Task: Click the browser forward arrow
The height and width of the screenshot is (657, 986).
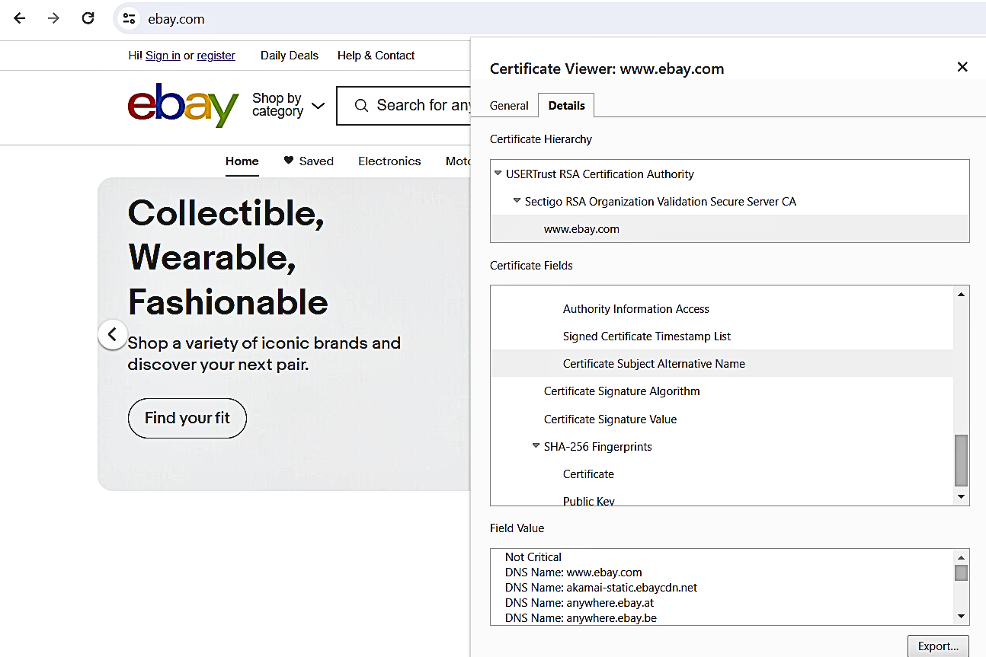Action: click(53, 18)
